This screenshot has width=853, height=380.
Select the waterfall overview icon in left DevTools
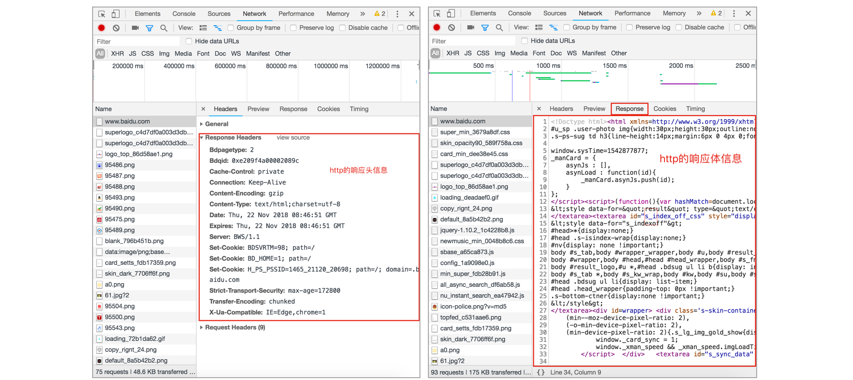[x=217, y=28]
